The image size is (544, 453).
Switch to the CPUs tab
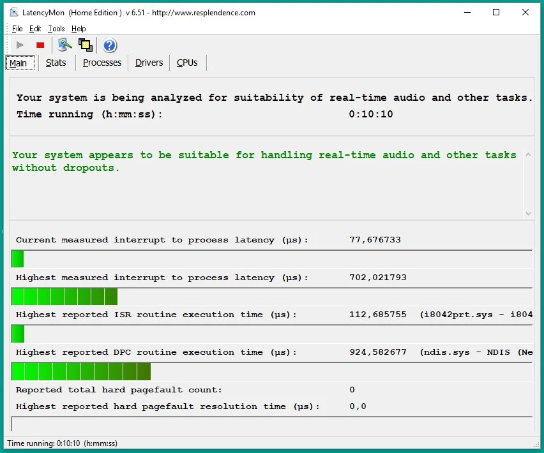point(187,63)
